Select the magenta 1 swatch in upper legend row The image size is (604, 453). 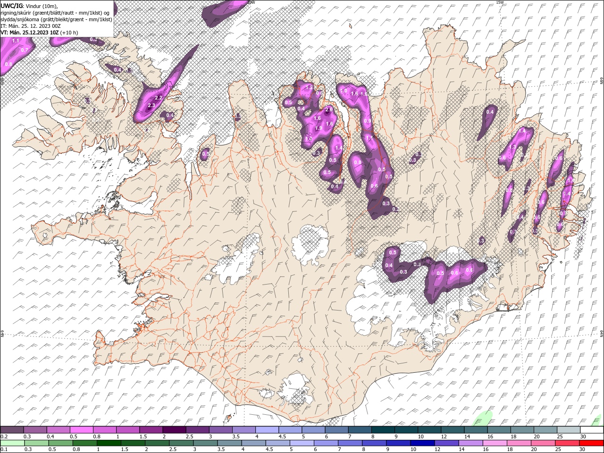(128, 430)
